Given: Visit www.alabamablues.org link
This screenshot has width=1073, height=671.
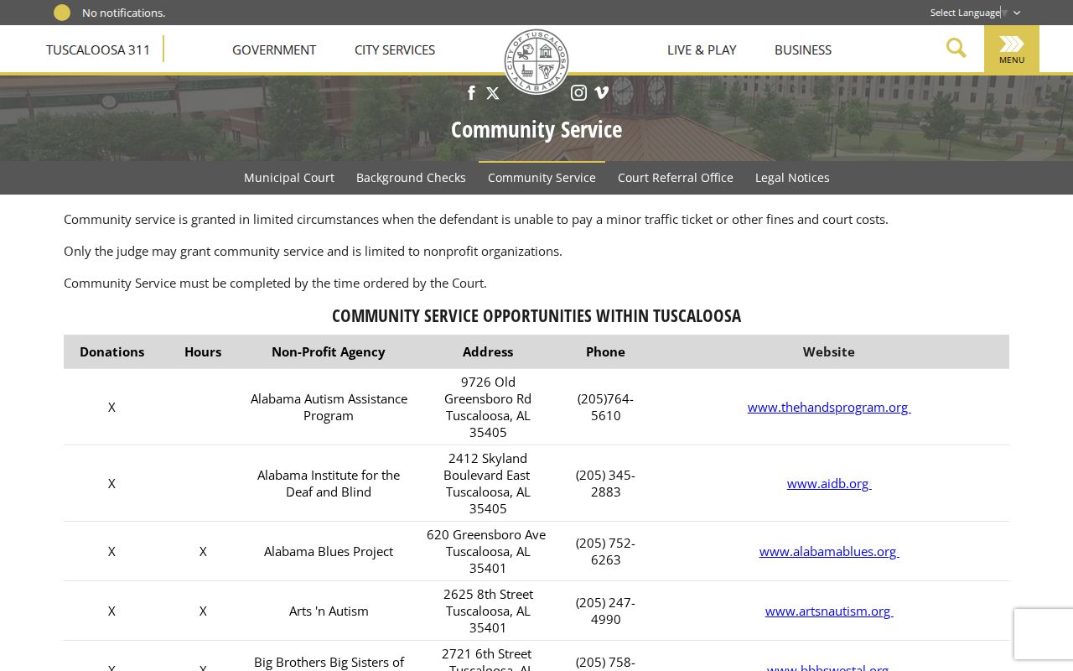Looking at the screenshot, I should coord(829,551).
